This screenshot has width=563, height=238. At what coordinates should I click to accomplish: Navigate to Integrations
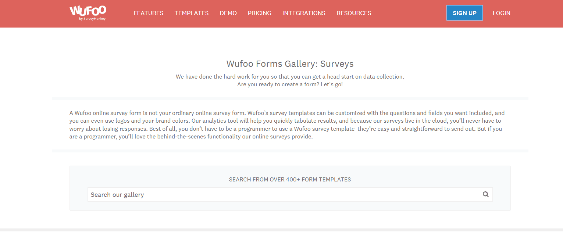(304, 13)
